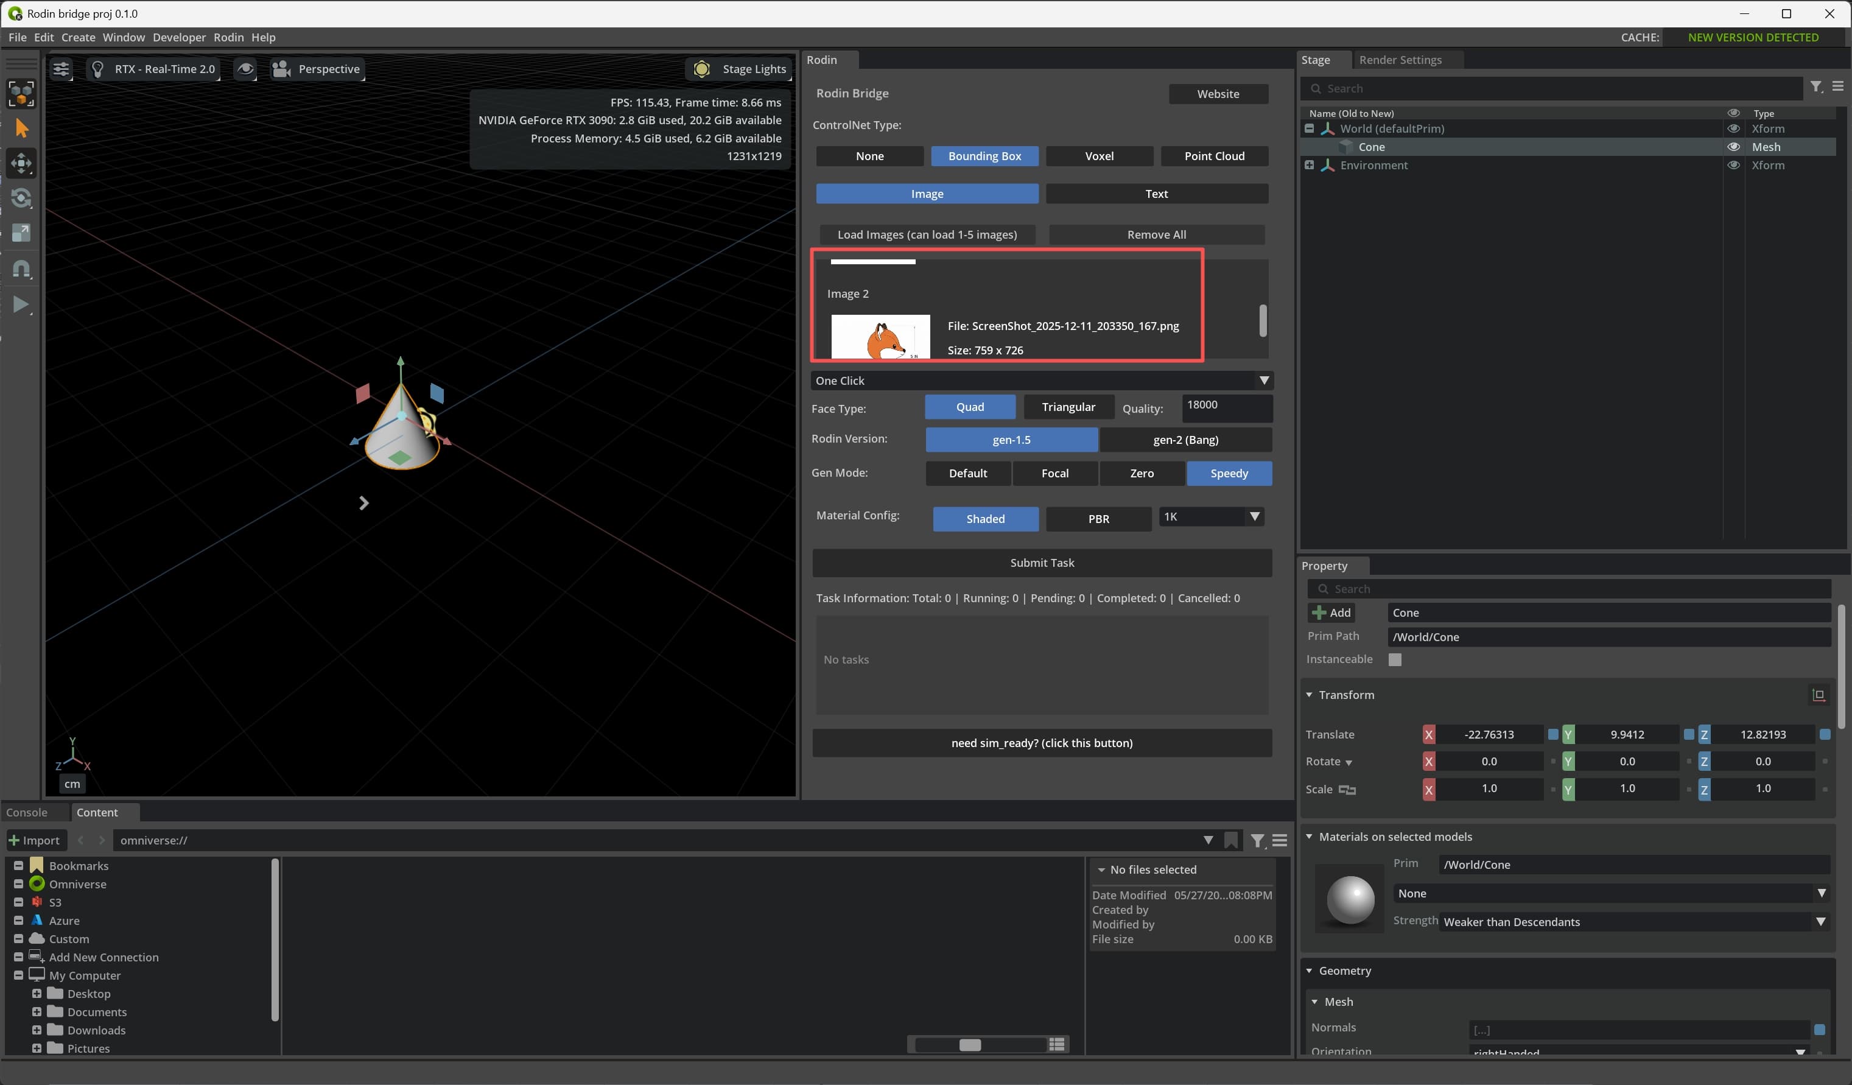Click Load Images (can load 1-5 images)
1852x1085 pixels.
(927, 234)
